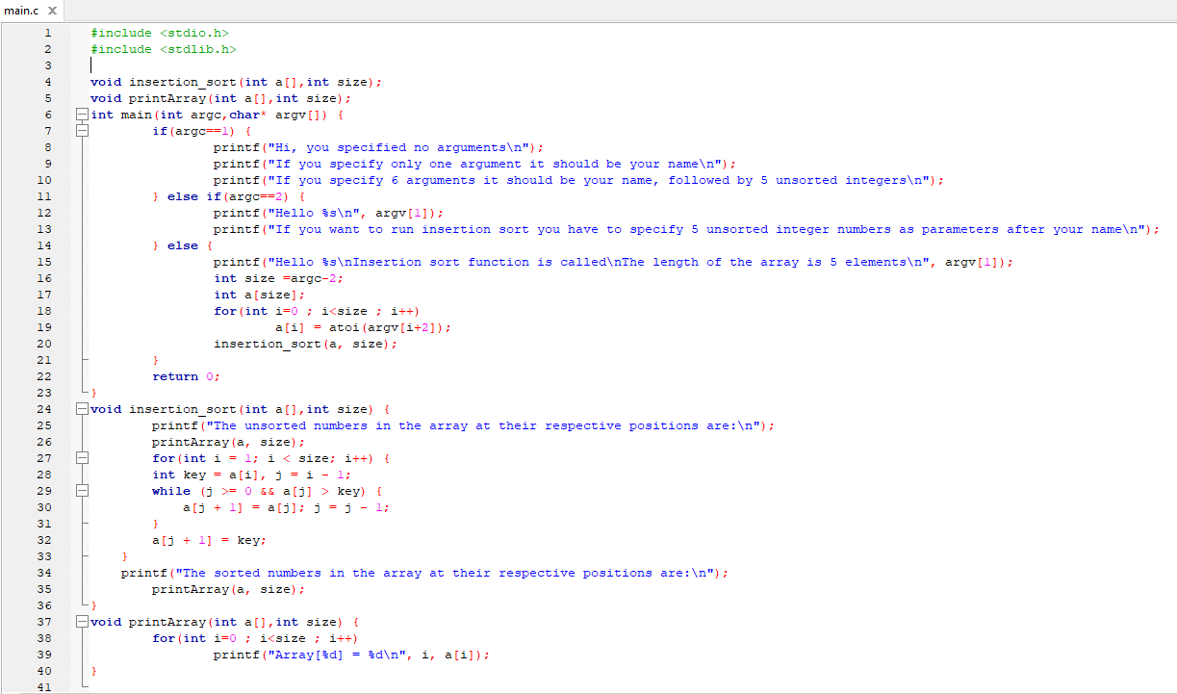The height and width of the screenshot is (694, 1177).
Task: Collapse the for loop fold on line 27
Action: tap(83, 458)
